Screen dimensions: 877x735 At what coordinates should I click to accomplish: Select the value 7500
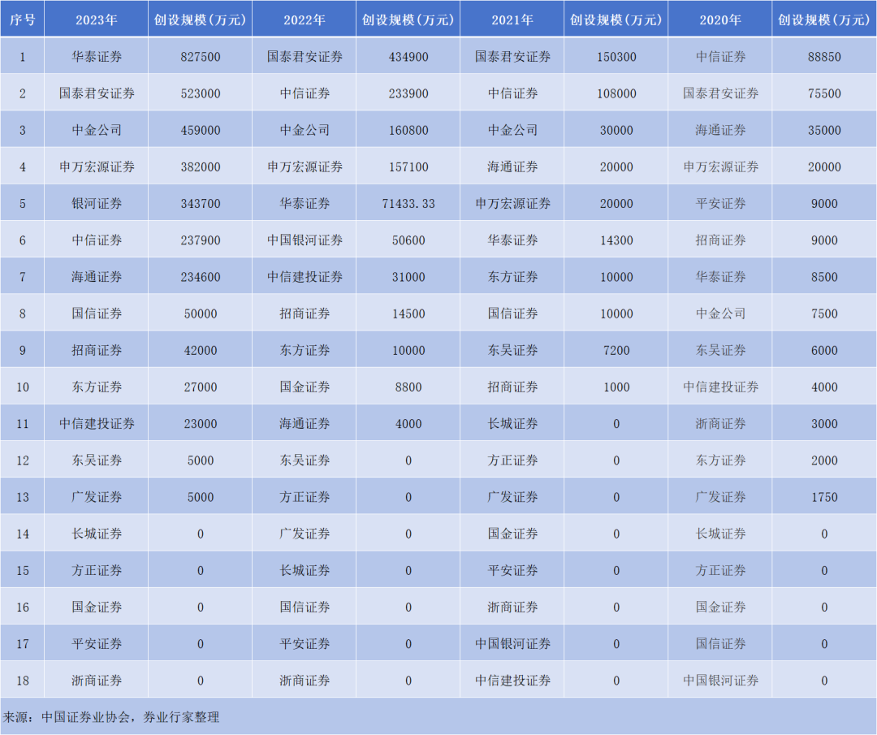[x=824, y=313]
